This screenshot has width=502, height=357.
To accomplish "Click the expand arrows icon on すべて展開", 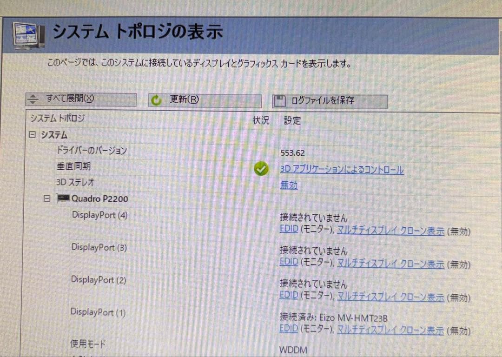I will pos(33,99).
